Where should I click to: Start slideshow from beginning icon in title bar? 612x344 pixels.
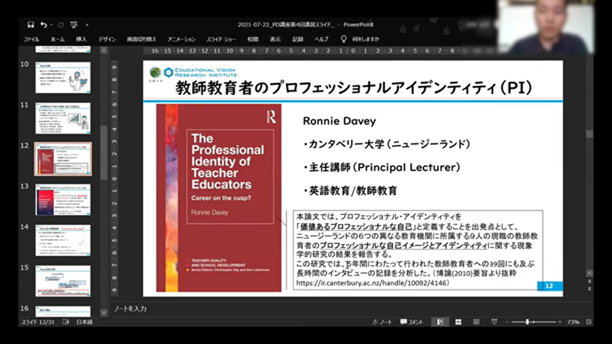click(x=74, y=25)
